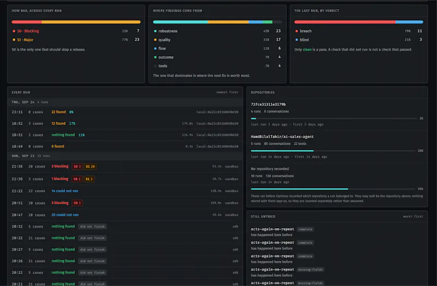
Task: Click '22 tools' under ai-sales-agent repository
Action: tap(300, 144)
